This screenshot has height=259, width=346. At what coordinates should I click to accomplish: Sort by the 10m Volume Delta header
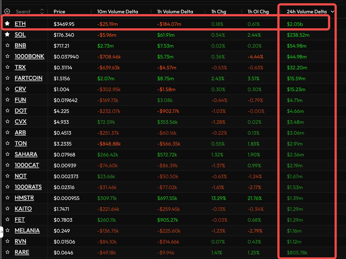tap(118, 12)
